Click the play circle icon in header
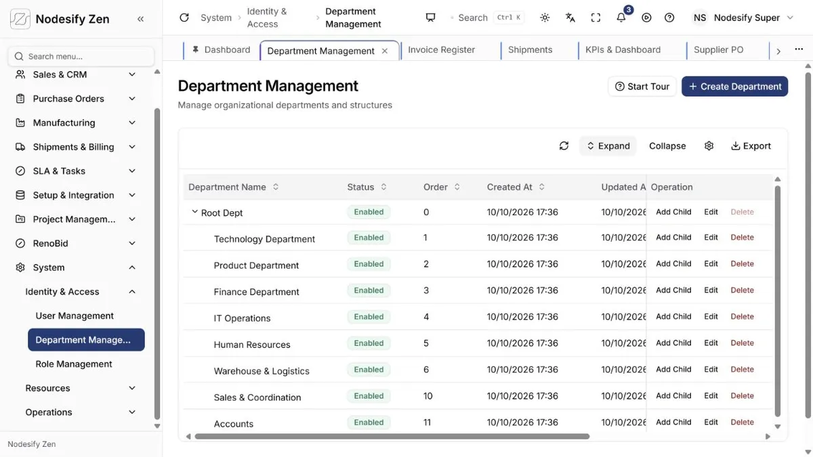The width and height of the screenshot is (813, 457). (x=646, y=18)
